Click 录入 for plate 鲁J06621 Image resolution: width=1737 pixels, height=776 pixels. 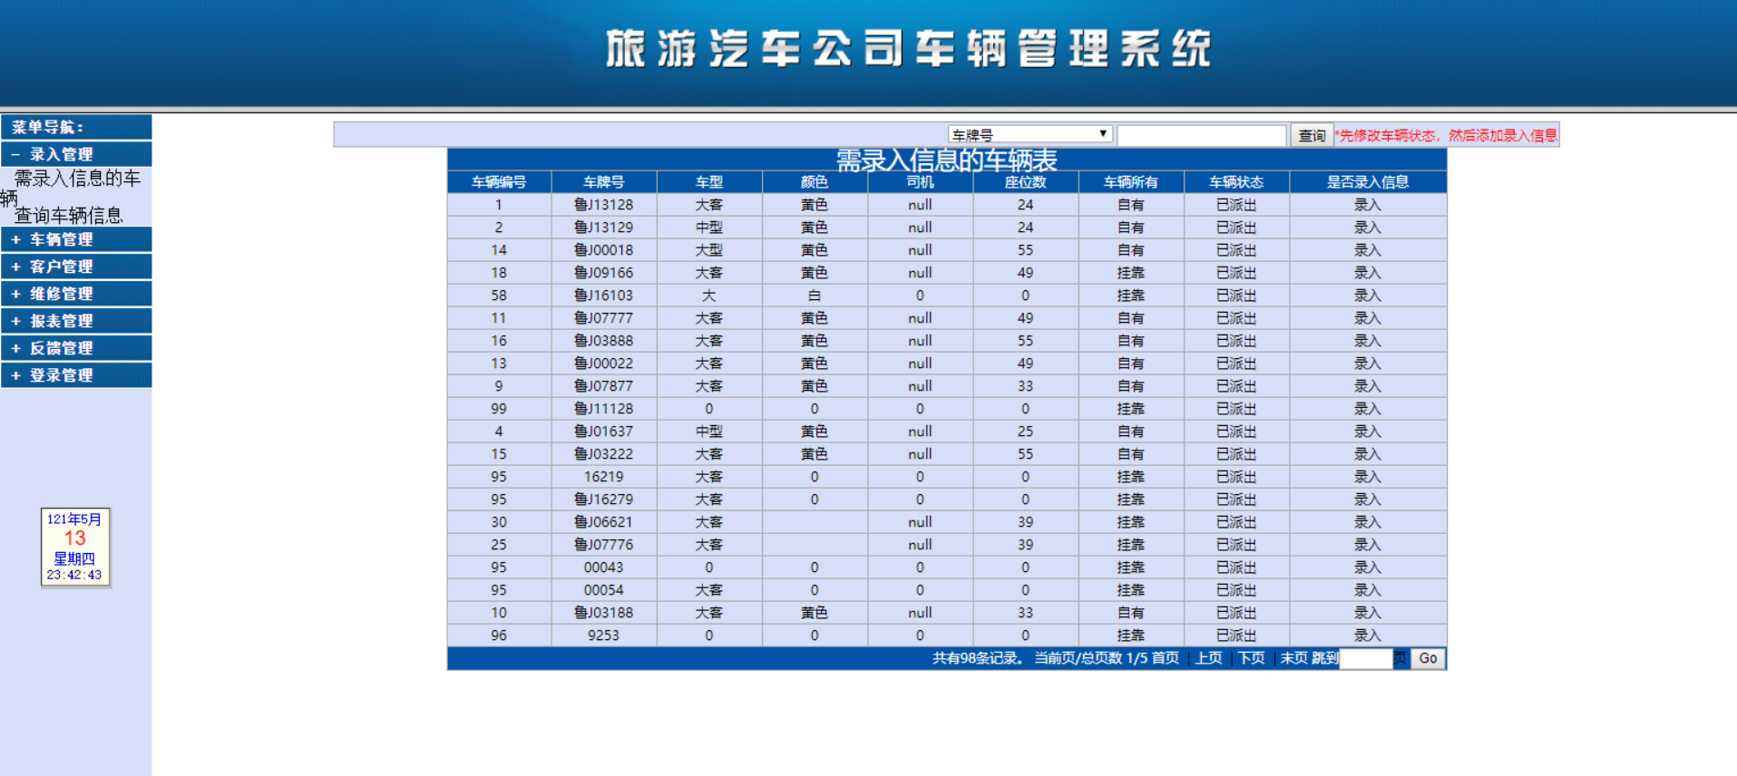point(1367,522)
